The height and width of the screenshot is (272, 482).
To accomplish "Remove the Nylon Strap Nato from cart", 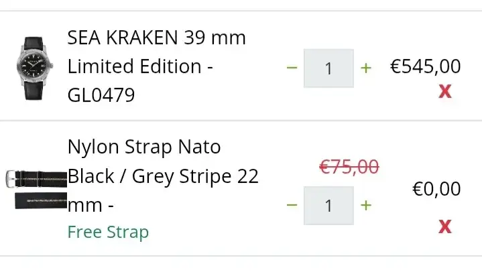I will click(445, 227).
